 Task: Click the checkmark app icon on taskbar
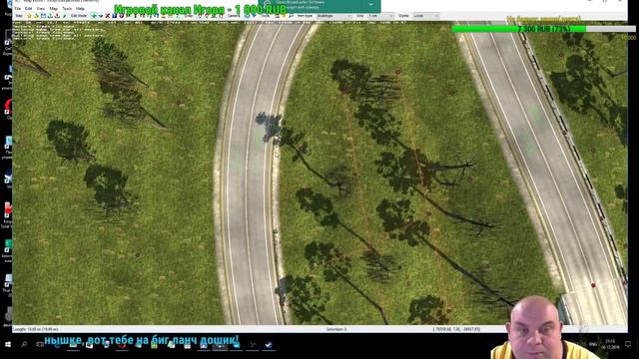(x=269, y=345)
